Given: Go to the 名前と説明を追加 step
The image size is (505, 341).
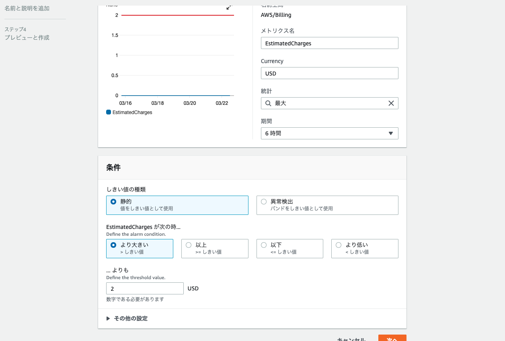Looking at the screenshot, I should (27, 8).
